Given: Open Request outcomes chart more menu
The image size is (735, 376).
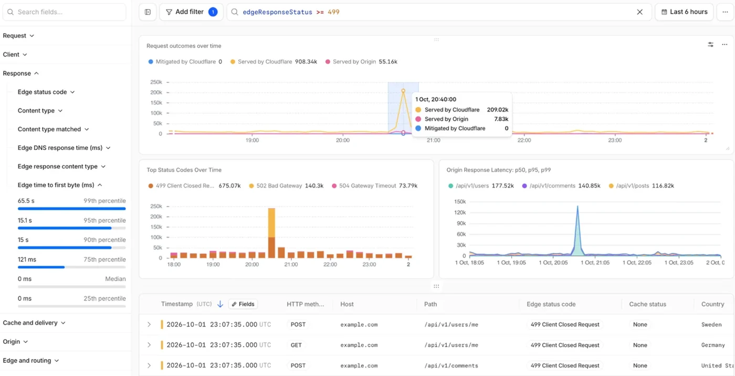Looking at the screenshot, I should pyautogui.click(x=724, y=45).
